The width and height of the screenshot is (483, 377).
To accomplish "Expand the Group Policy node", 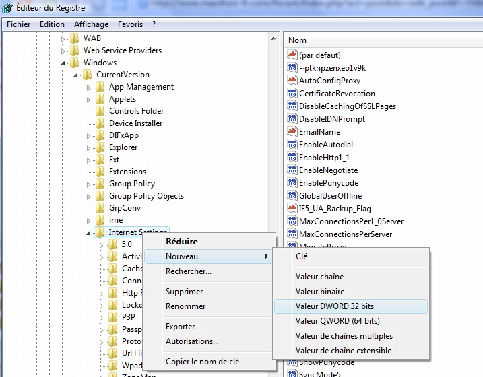I will tap(88, 184).
